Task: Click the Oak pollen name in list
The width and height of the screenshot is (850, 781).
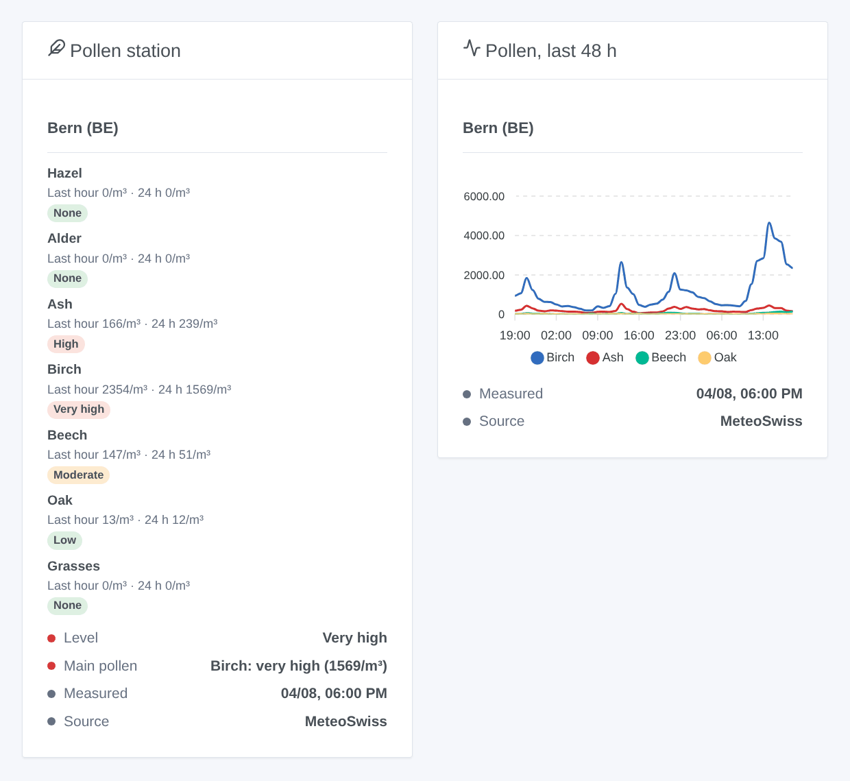Action: coord(60,501)
